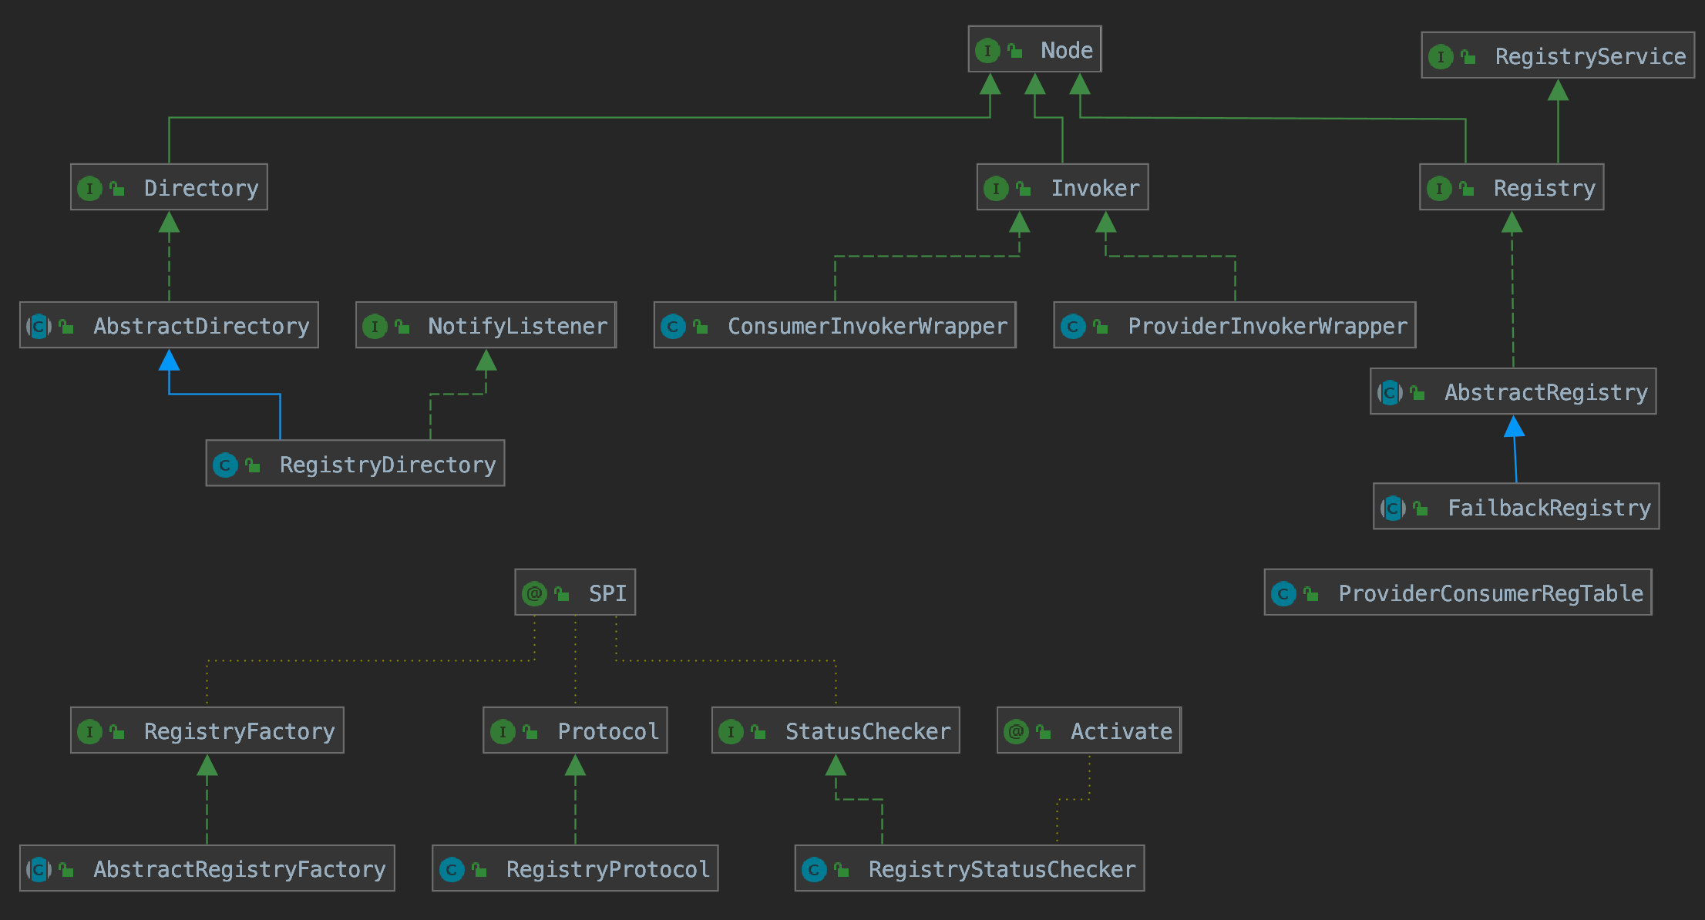Click the class icon on ProviderConsumerRegTable

point(1283,593)
